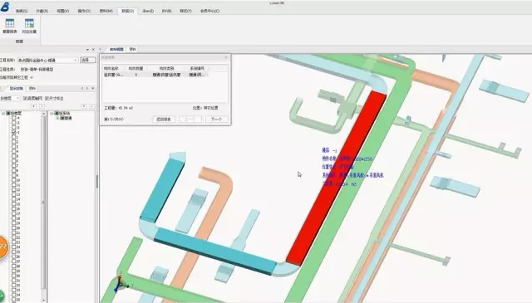Toggle the floor -4 checkbox
This screenshot has width=532, height=303.
point(14,118)
